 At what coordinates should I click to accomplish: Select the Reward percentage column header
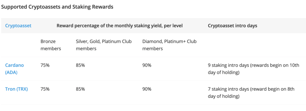(120, 26)
